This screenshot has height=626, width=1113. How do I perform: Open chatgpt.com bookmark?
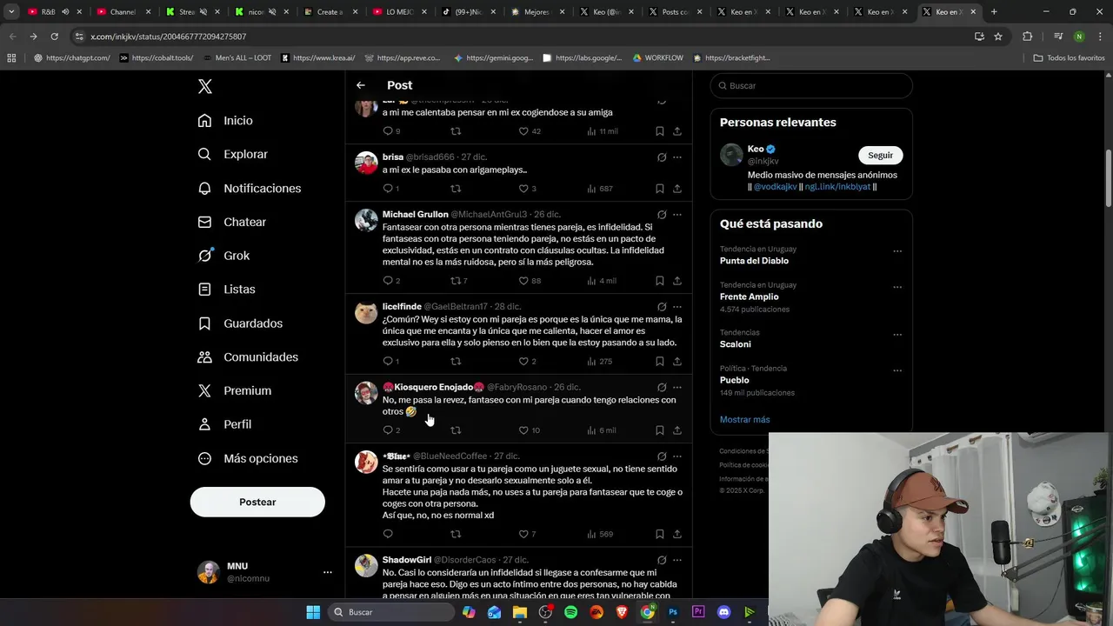click(x=71, y=58)
